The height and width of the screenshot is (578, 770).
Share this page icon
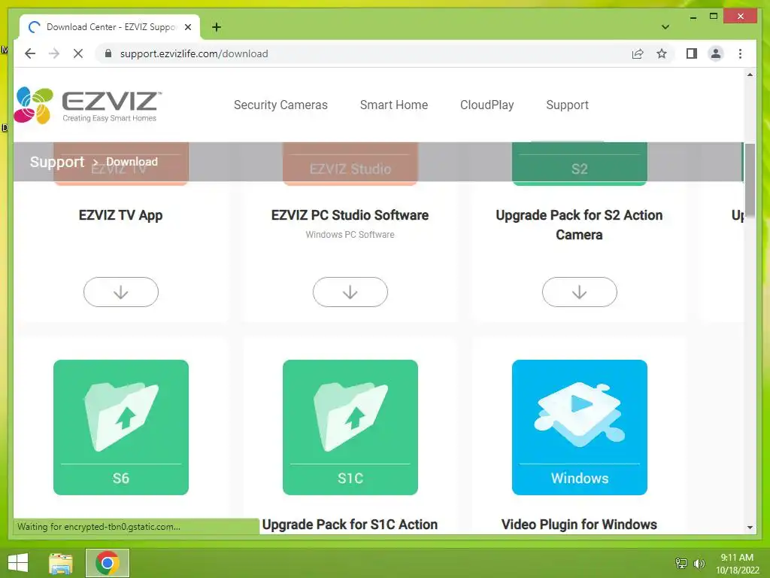point(638,53)
